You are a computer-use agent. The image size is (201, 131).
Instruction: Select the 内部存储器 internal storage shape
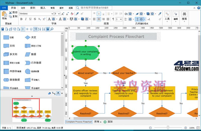coord(12,71)
